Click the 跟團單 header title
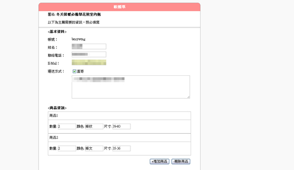The image size is (294, 170). click(x=119, y=7)
